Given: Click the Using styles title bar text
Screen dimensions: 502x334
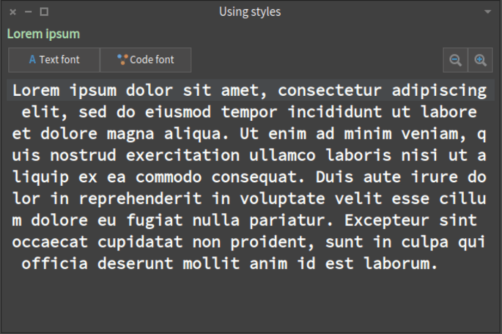Looking at the screenshot, I should 250,12.
